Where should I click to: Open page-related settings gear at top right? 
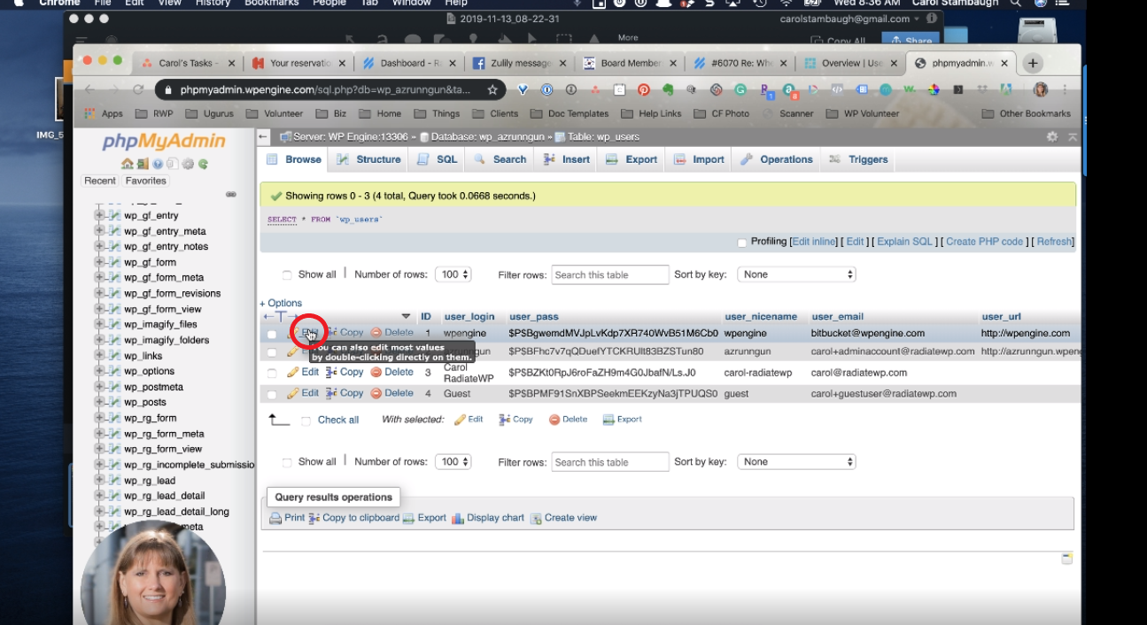pos(1052,136)
